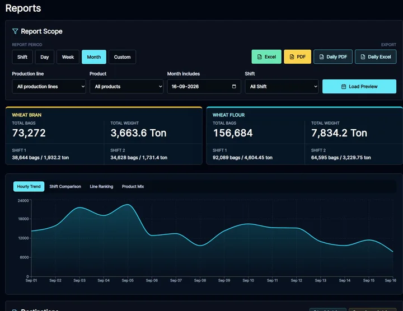Click the 3,663.6 Ton total weight value

point(139,133)
